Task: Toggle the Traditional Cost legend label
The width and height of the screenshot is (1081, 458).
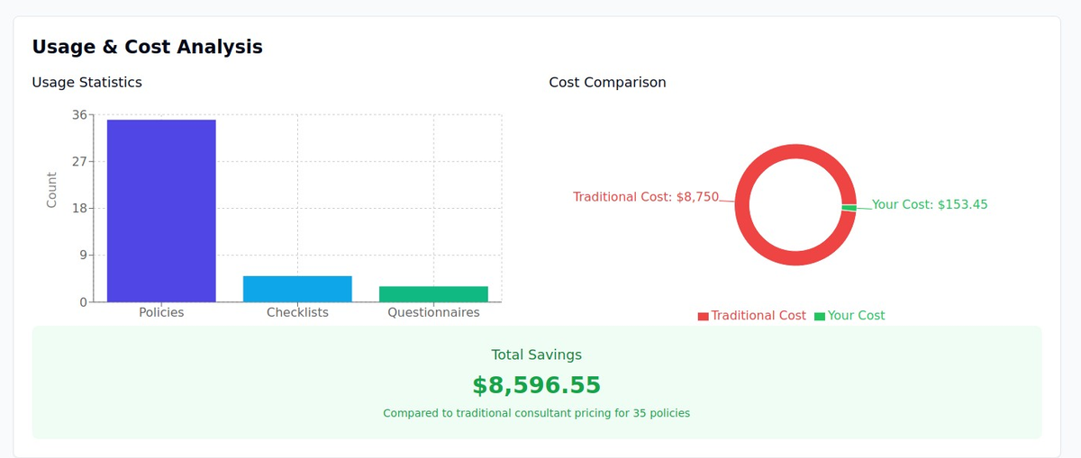Action: tap(759, 316)
